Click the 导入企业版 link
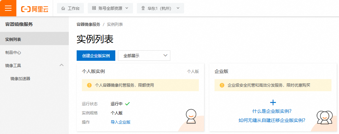339x134 pixels. click(121, 122)
